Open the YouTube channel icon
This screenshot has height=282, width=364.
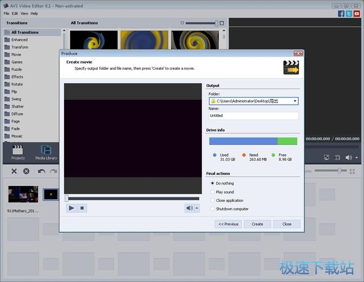coord(357,14)
